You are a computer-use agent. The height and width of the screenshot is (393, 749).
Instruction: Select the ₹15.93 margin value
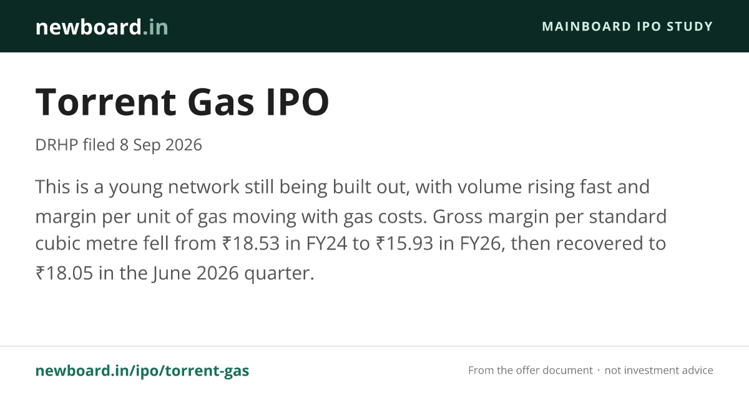(404, 243)
